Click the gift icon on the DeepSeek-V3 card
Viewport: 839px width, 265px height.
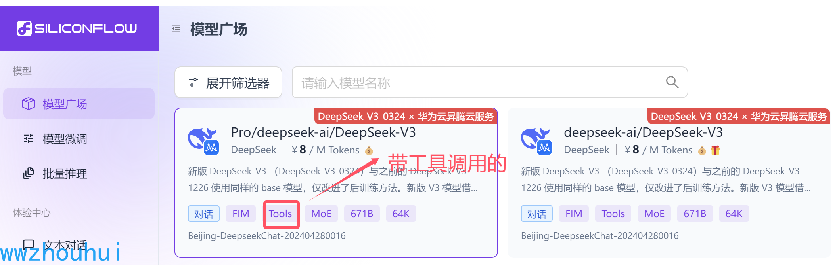(x=715, y=150)
